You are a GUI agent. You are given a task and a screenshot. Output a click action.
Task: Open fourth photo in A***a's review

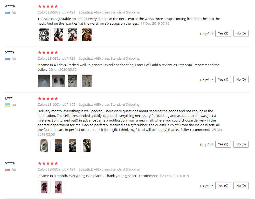pyautogui.click(x=87, y=35)
